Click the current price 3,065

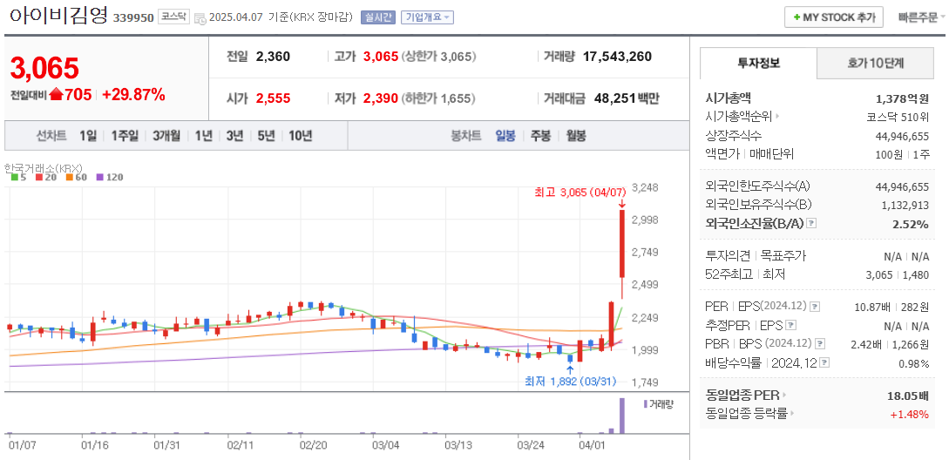point(44,68)
